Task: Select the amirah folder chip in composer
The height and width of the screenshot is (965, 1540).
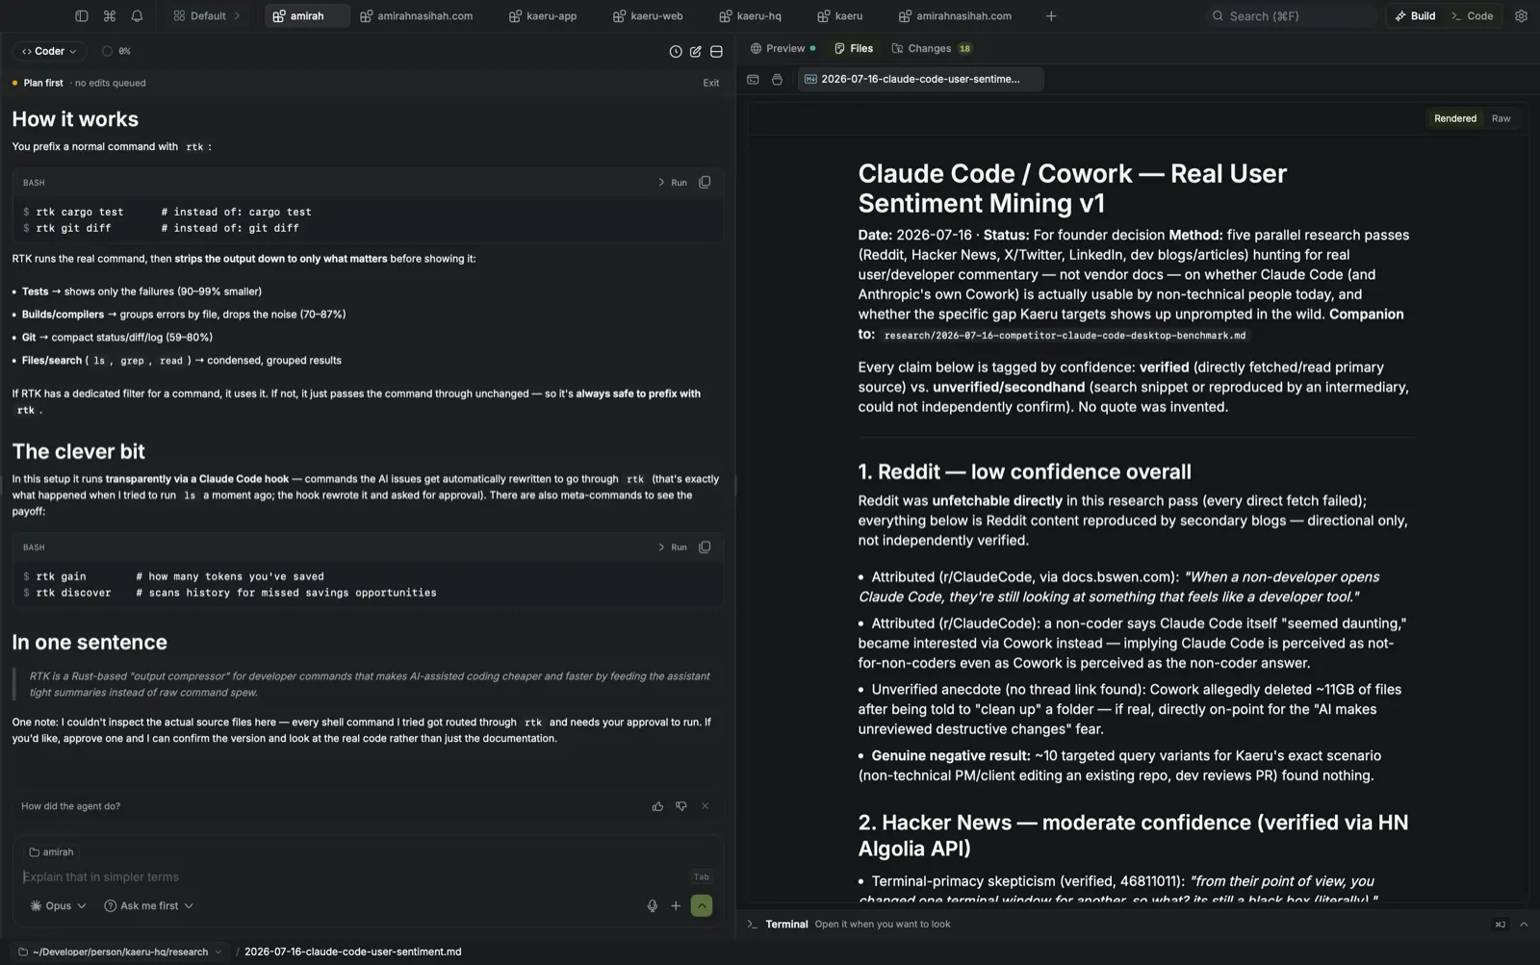Action: pos(51,851)
